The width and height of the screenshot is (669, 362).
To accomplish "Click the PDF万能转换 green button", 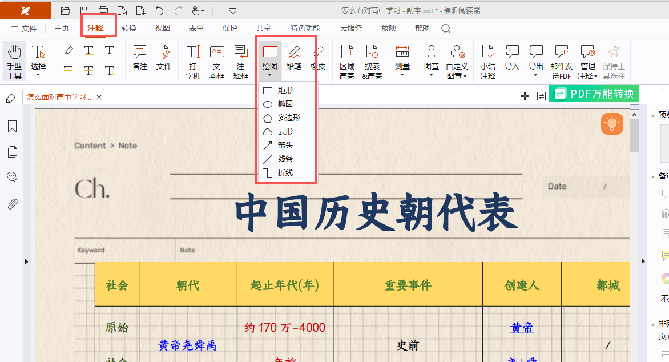I will point(594,94).
